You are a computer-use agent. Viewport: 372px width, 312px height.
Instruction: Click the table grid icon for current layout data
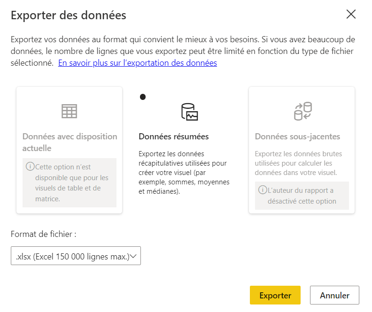tap(69, 111)
